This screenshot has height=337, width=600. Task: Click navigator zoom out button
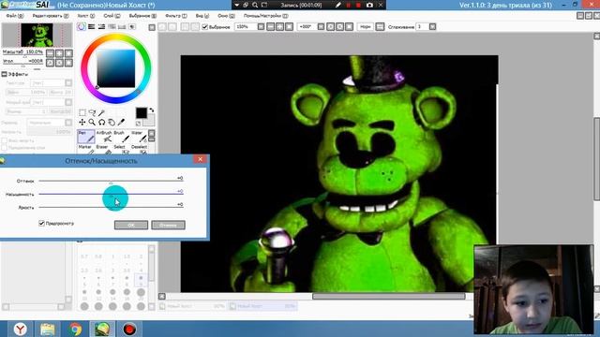50,53
